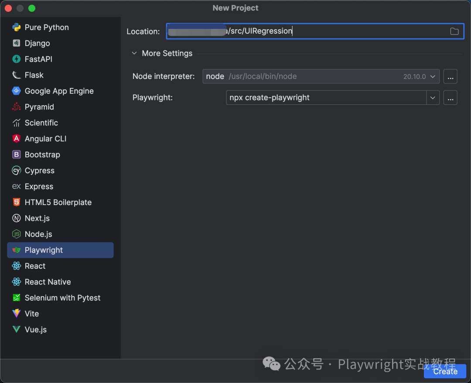Viewport: 471px width, 383px height.
Task: Select the Selenium with Pytest icon
Action: click(x=17, y=298)
